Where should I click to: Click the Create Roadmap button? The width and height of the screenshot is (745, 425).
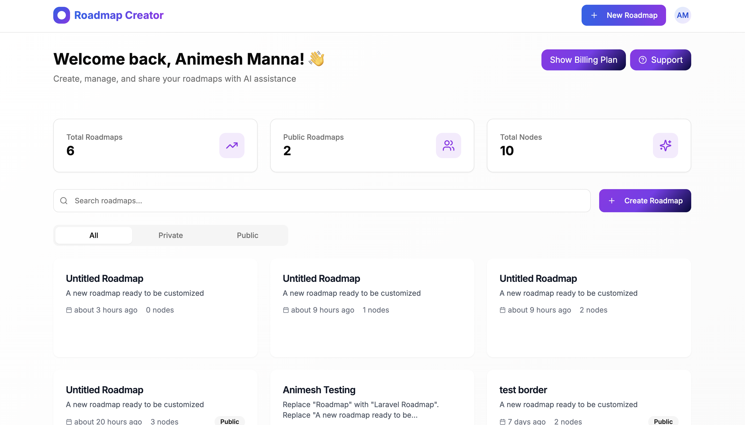pyautogui.click(x=645, y=200)
